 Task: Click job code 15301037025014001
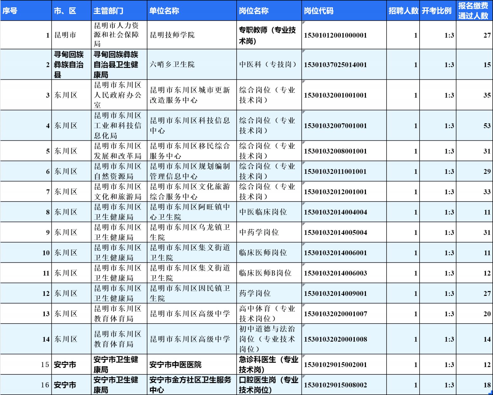tap(344, 65)
